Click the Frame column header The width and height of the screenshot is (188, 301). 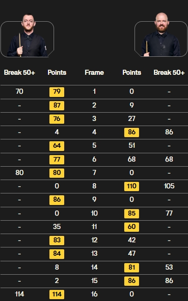[x=94, y=72]
